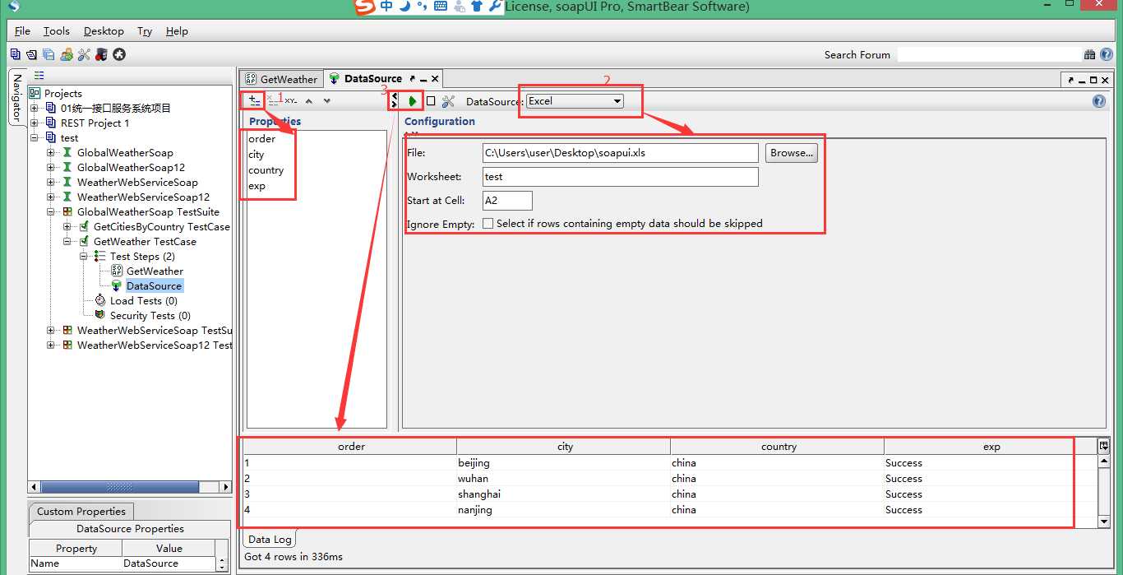Click the proxy/server icon with red dot

click(101, 55)
